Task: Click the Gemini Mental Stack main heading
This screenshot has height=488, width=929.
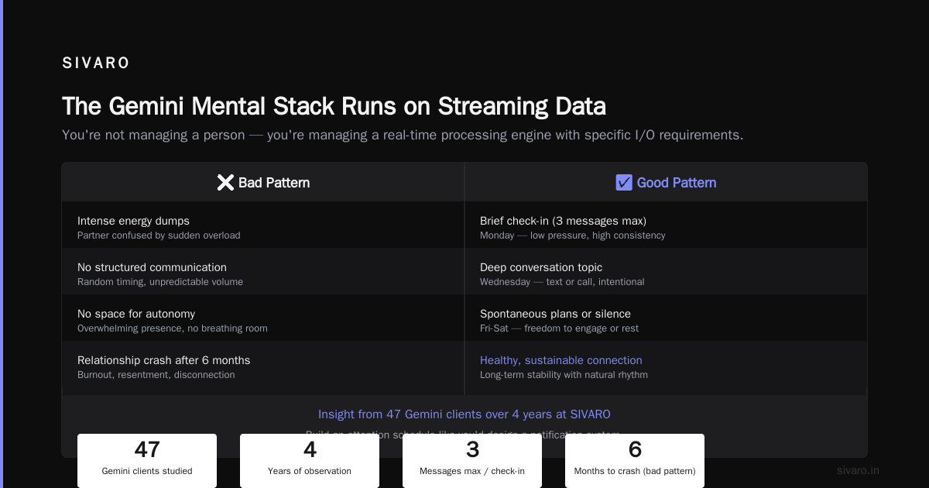Action: 334,106
